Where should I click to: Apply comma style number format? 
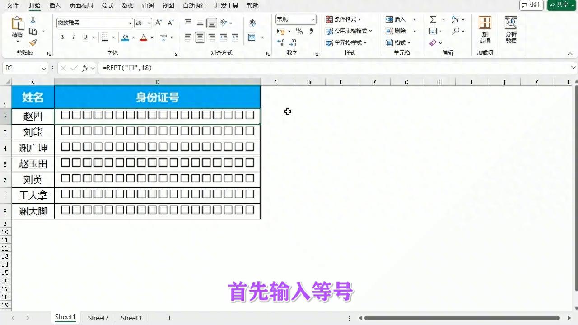[311, 31]
